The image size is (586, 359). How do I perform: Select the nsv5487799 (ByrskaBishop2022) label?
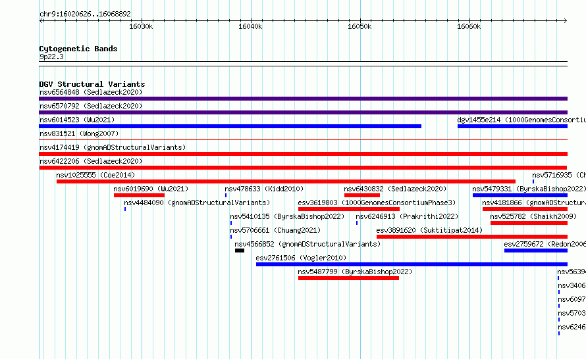(x=355, y=272)
